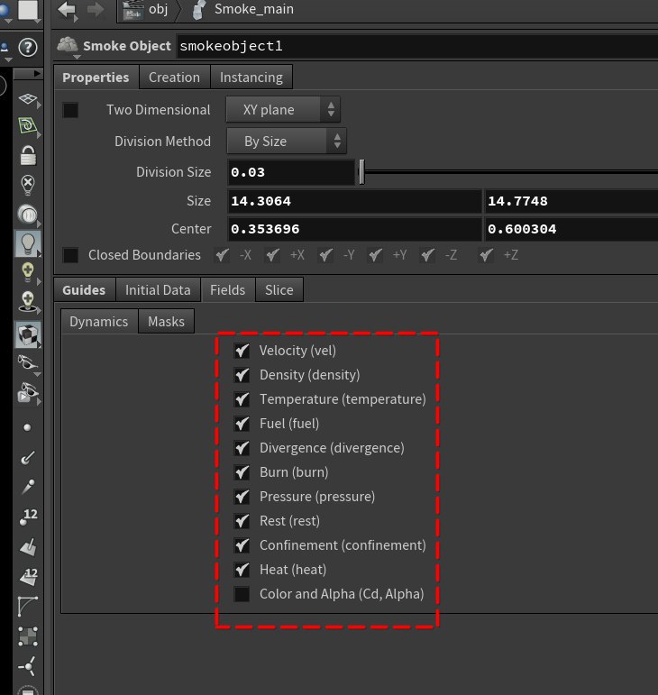Toggle the display points dot icon
658x695 pixels.
tap(27, 427)
